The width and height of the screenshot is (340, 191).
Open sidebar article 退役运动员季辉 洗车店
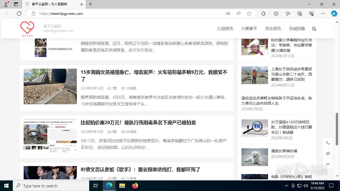[x=277, y=101]
